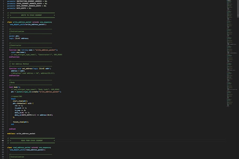Click the 'rst == 1;' constraint
This screenshot has width=239, height=159.
coord(19,106)
